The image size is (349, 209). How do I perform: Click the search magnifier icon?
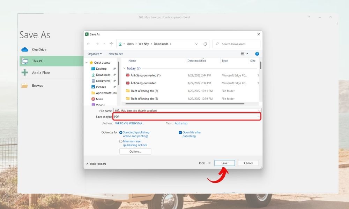217,44
